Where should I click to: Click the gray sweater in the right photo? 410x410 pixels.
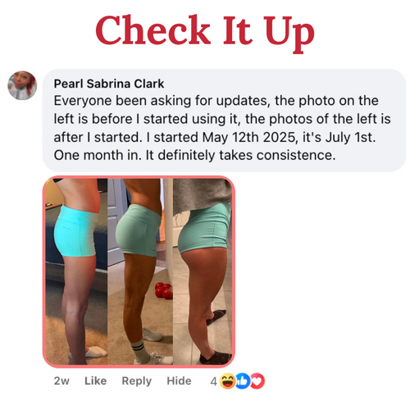[202, 195]
